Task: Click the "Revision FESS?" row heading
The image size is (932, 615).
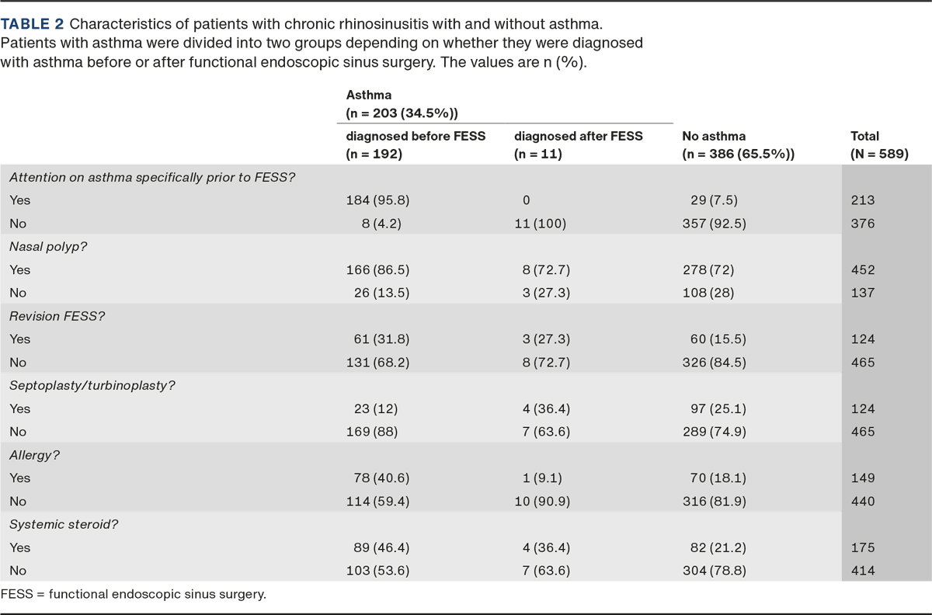Action: pos(48,316)
